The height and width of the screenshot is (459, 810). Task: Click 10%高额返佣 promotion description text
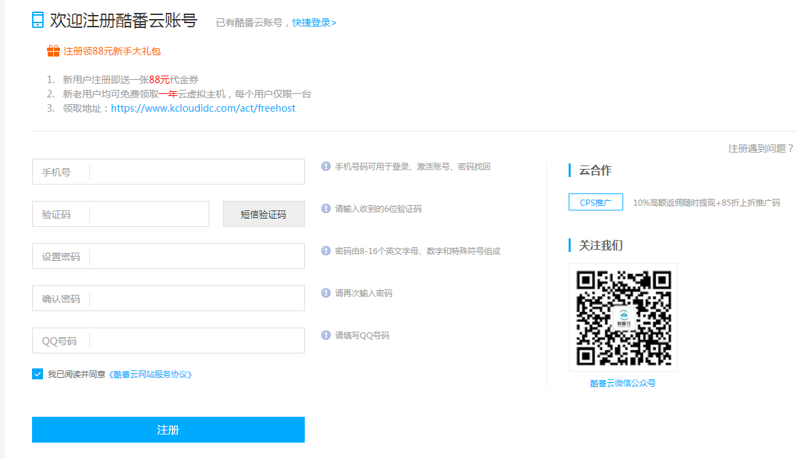pos(706,203)
